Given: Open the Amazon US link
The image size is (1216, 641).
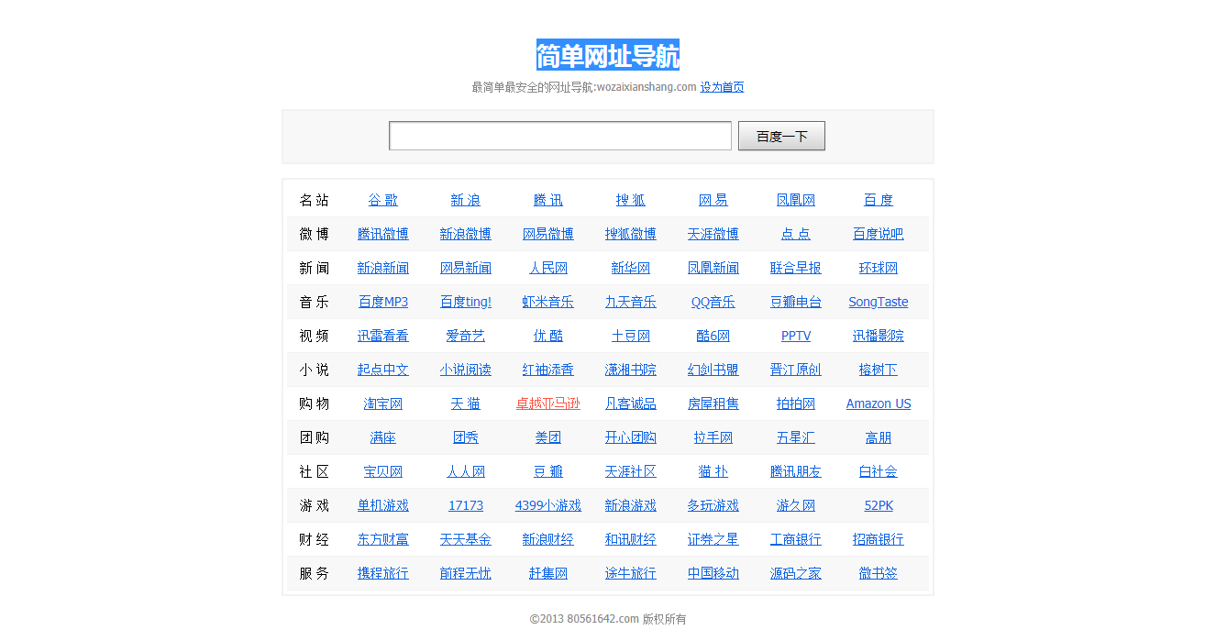Looking at the screenshot, I should tap(879, 403).
